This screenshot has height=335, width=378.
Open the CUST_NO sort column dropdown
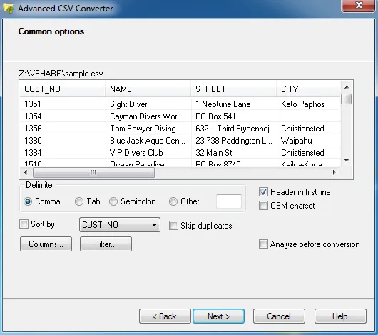pyautogui.click(x=120, y=225)
